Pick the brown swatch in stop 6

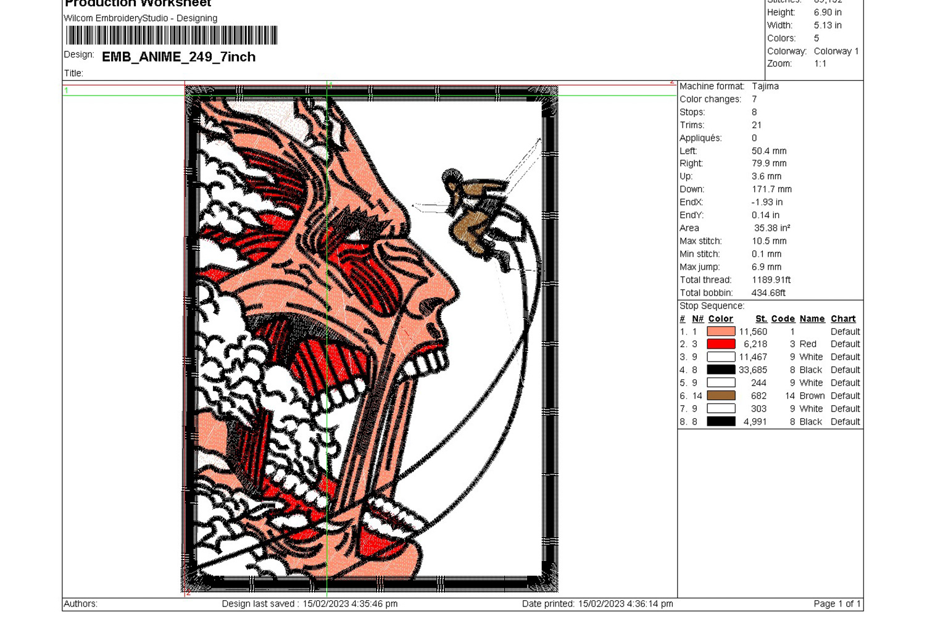720,396
